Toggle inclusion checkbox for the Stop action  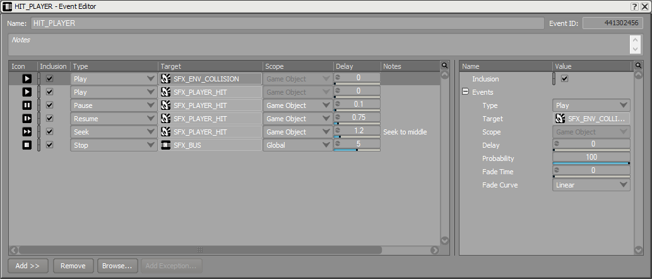[x=49, y=145]
